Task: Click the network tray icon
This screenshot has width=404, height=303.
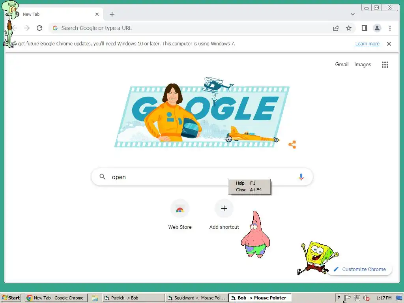Action: coord(357,298)
